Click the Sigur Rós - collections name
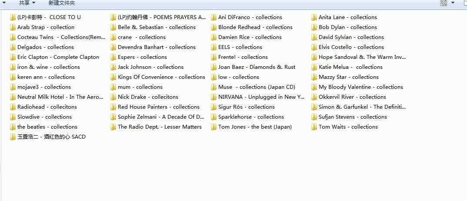 (247, 107)
